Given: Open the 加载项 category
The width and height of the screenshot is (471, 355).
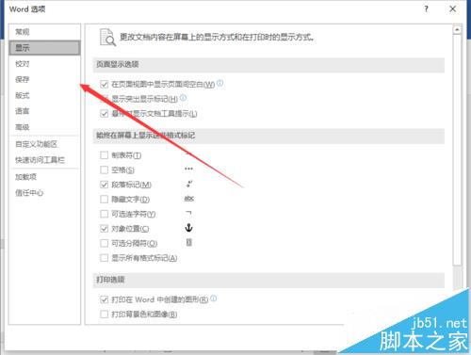Looking at the screenshot, I should click(44, 177).
